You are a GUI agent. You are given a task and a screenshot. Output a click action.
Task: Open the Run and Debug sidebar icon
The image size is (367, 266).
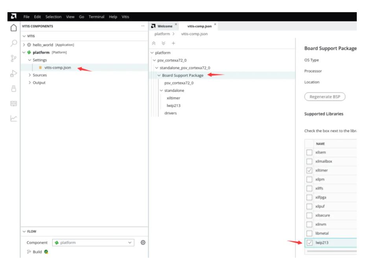[x=14, y=73]
